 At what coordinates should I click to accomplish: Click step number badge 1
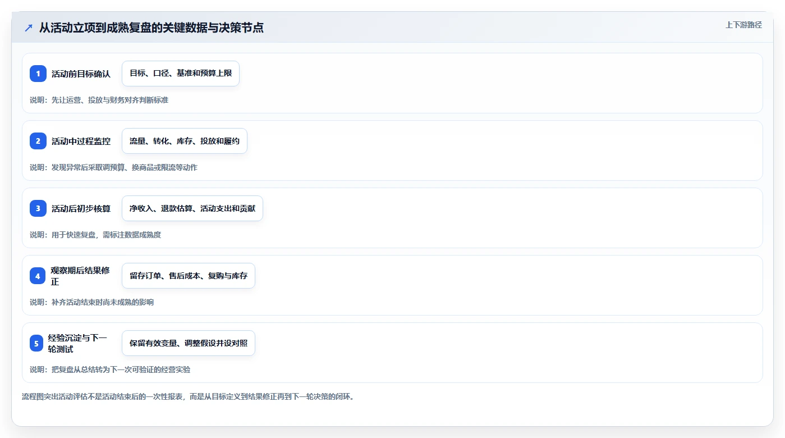38,74
